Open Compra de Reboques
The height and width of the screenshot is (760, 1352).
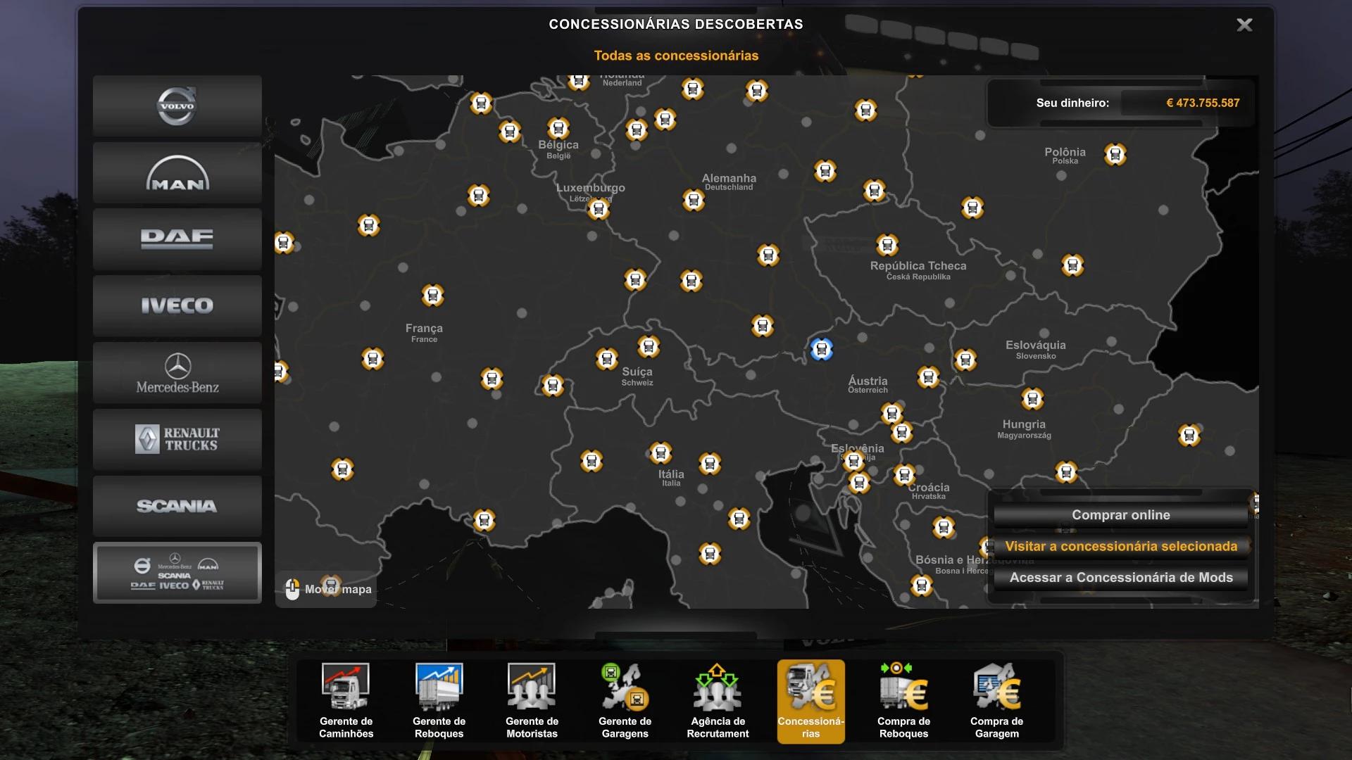pyautogui.click(x=903, y=701)
